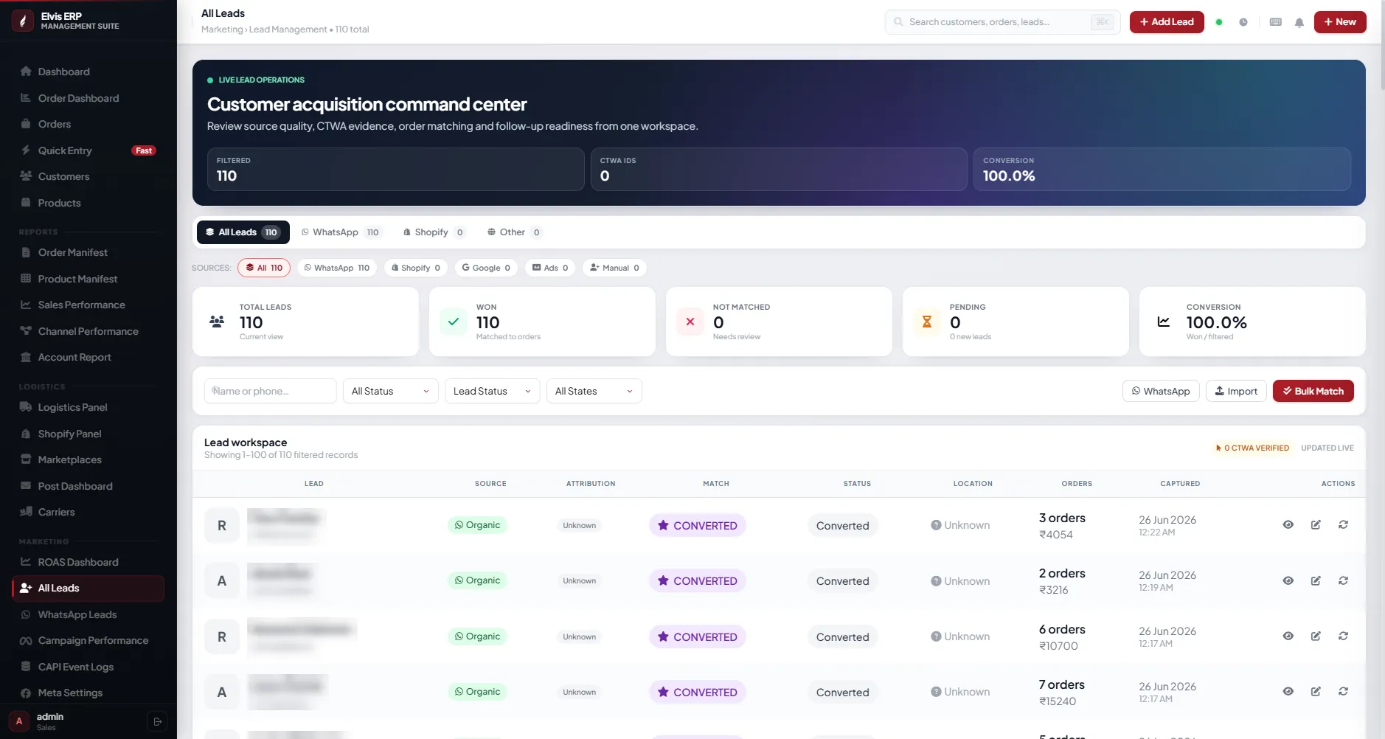Switch to the Shopify tab
Viewport: 1385px width, 739px height.
click(x=434, y=232)
